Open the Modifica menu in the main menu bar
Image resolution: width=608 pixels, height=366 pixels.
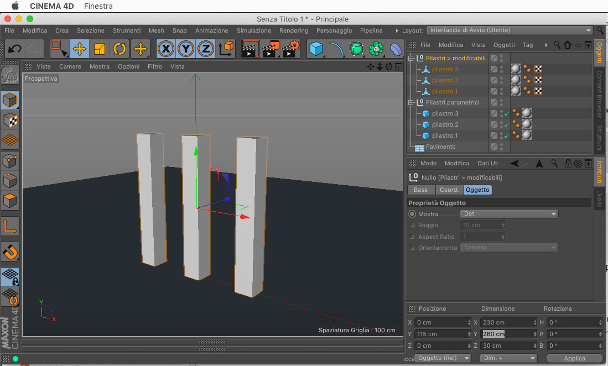point(34,30)
